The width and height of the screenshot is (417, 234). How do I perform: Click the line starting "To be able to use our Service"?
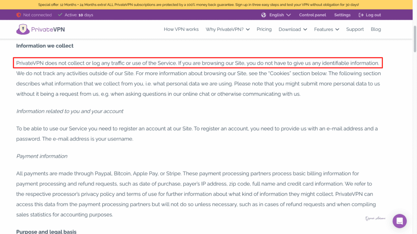coord(197,128)
